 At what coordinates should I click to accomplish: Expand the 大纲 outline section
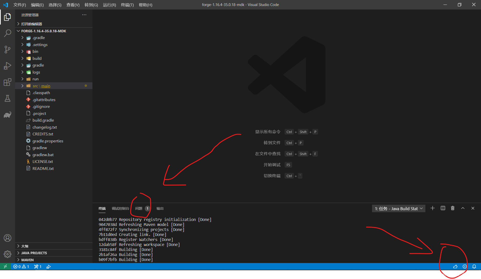(54, 246)
